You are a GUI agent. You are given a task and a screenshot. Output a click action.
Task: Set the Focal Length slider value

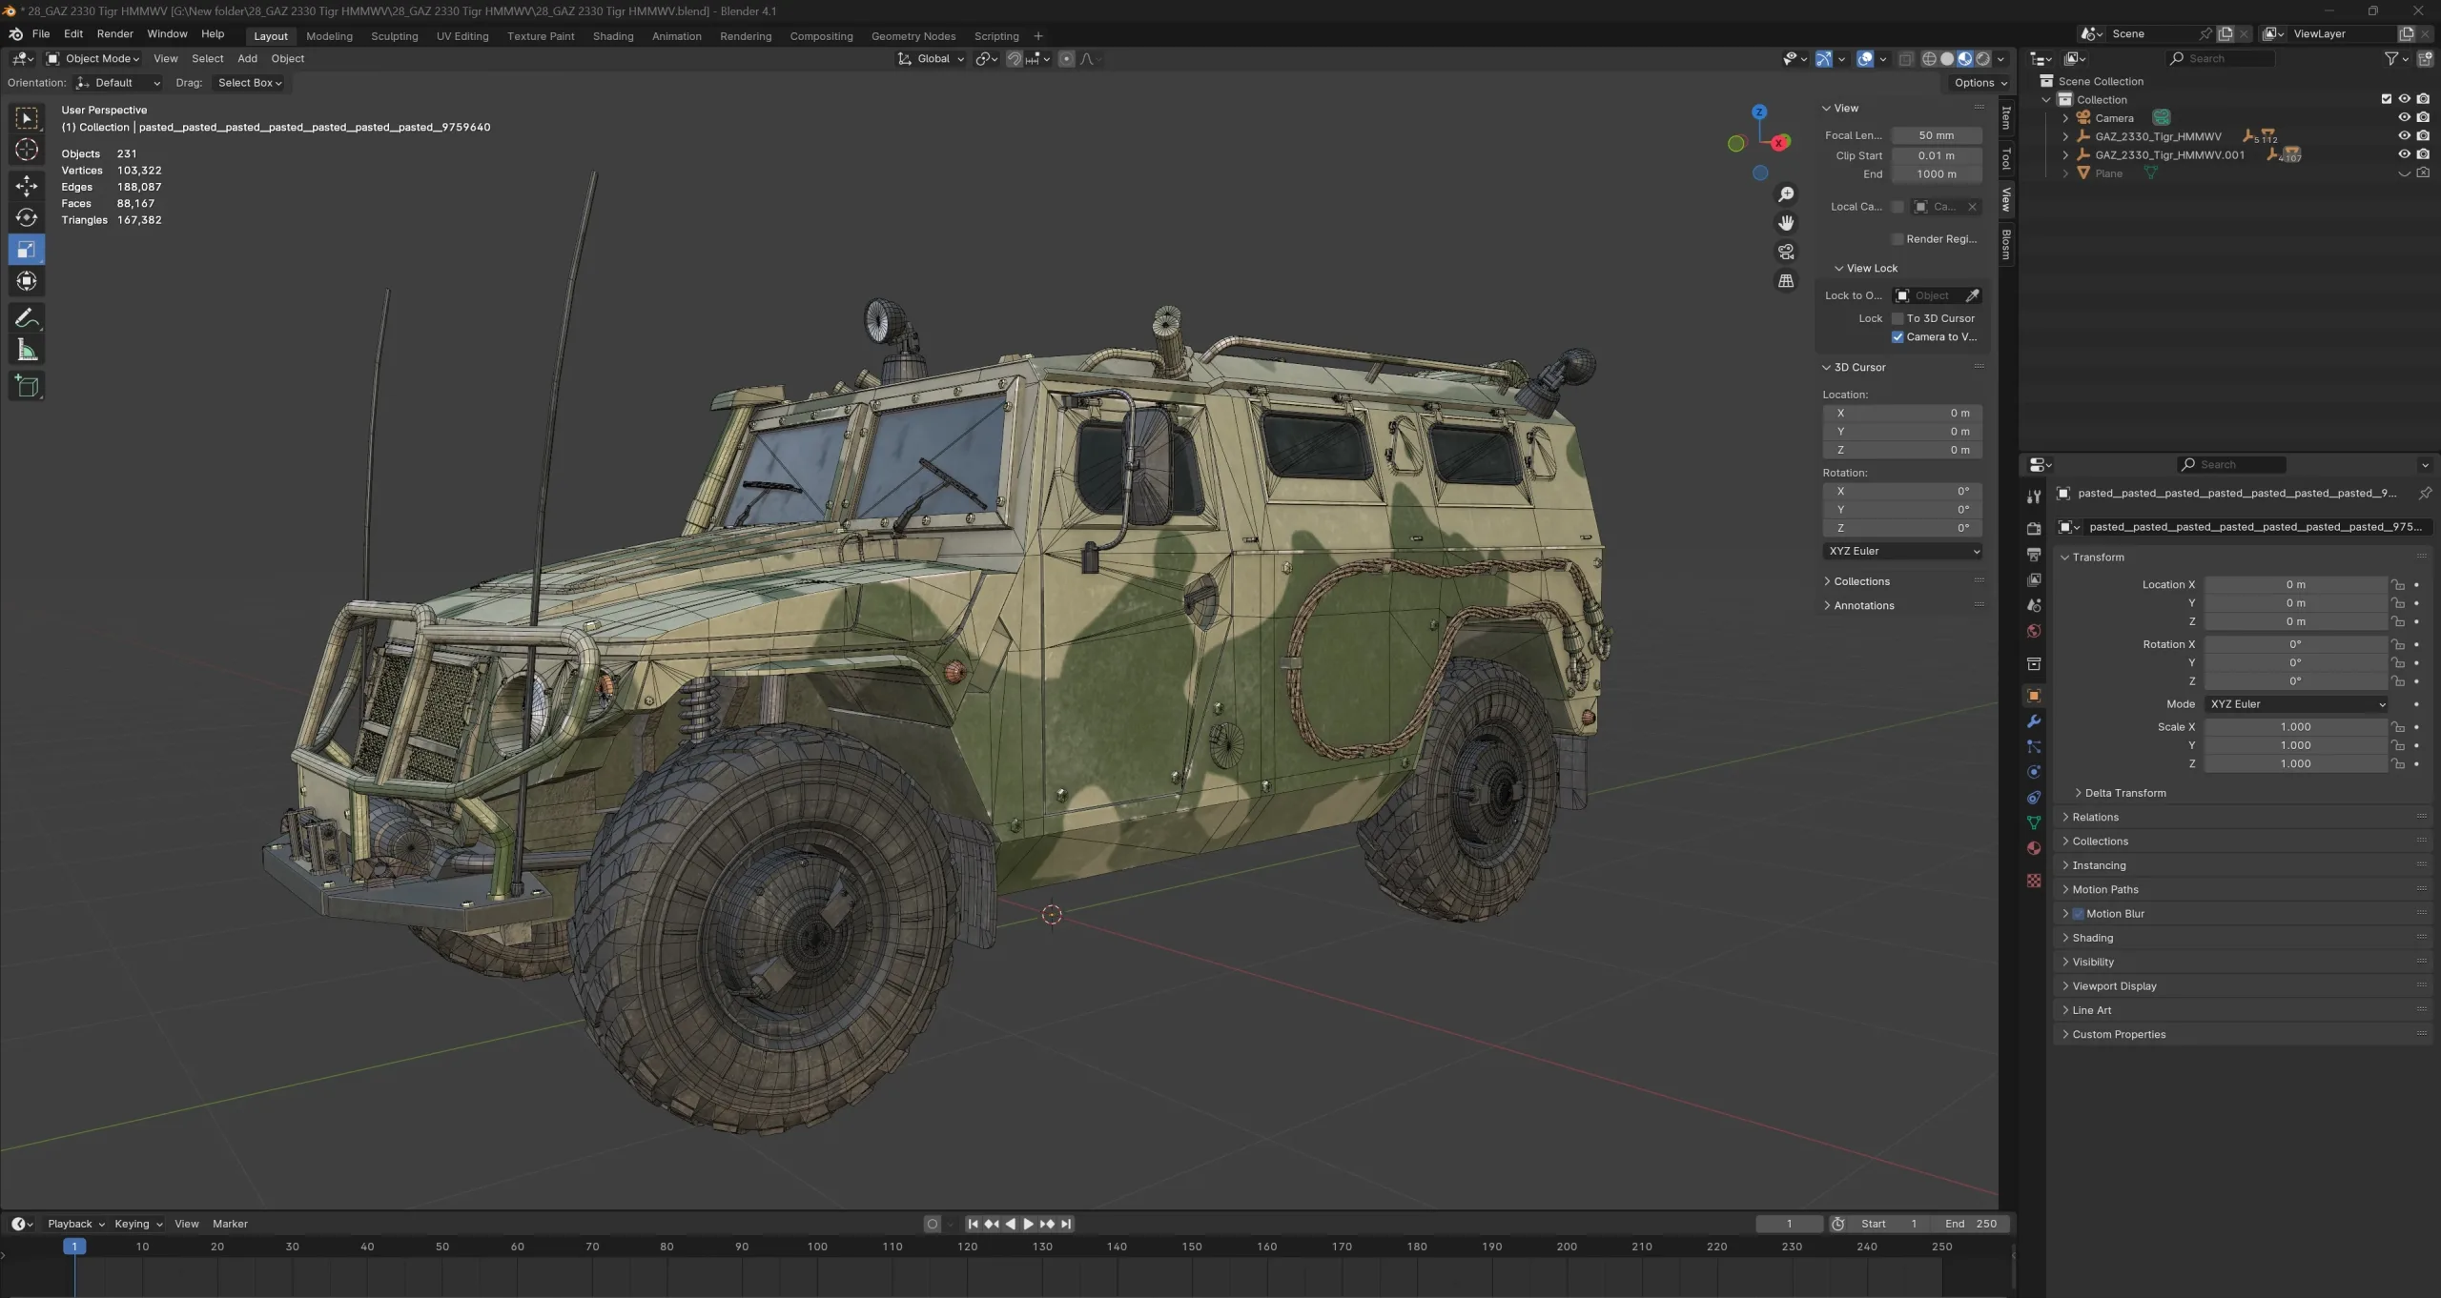(x=1938, y=135)
